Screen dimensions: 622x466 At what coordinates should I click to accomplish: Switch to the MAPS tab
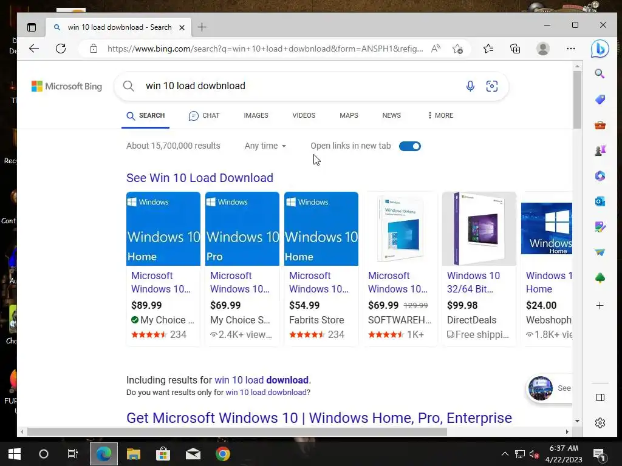point(349,115)
